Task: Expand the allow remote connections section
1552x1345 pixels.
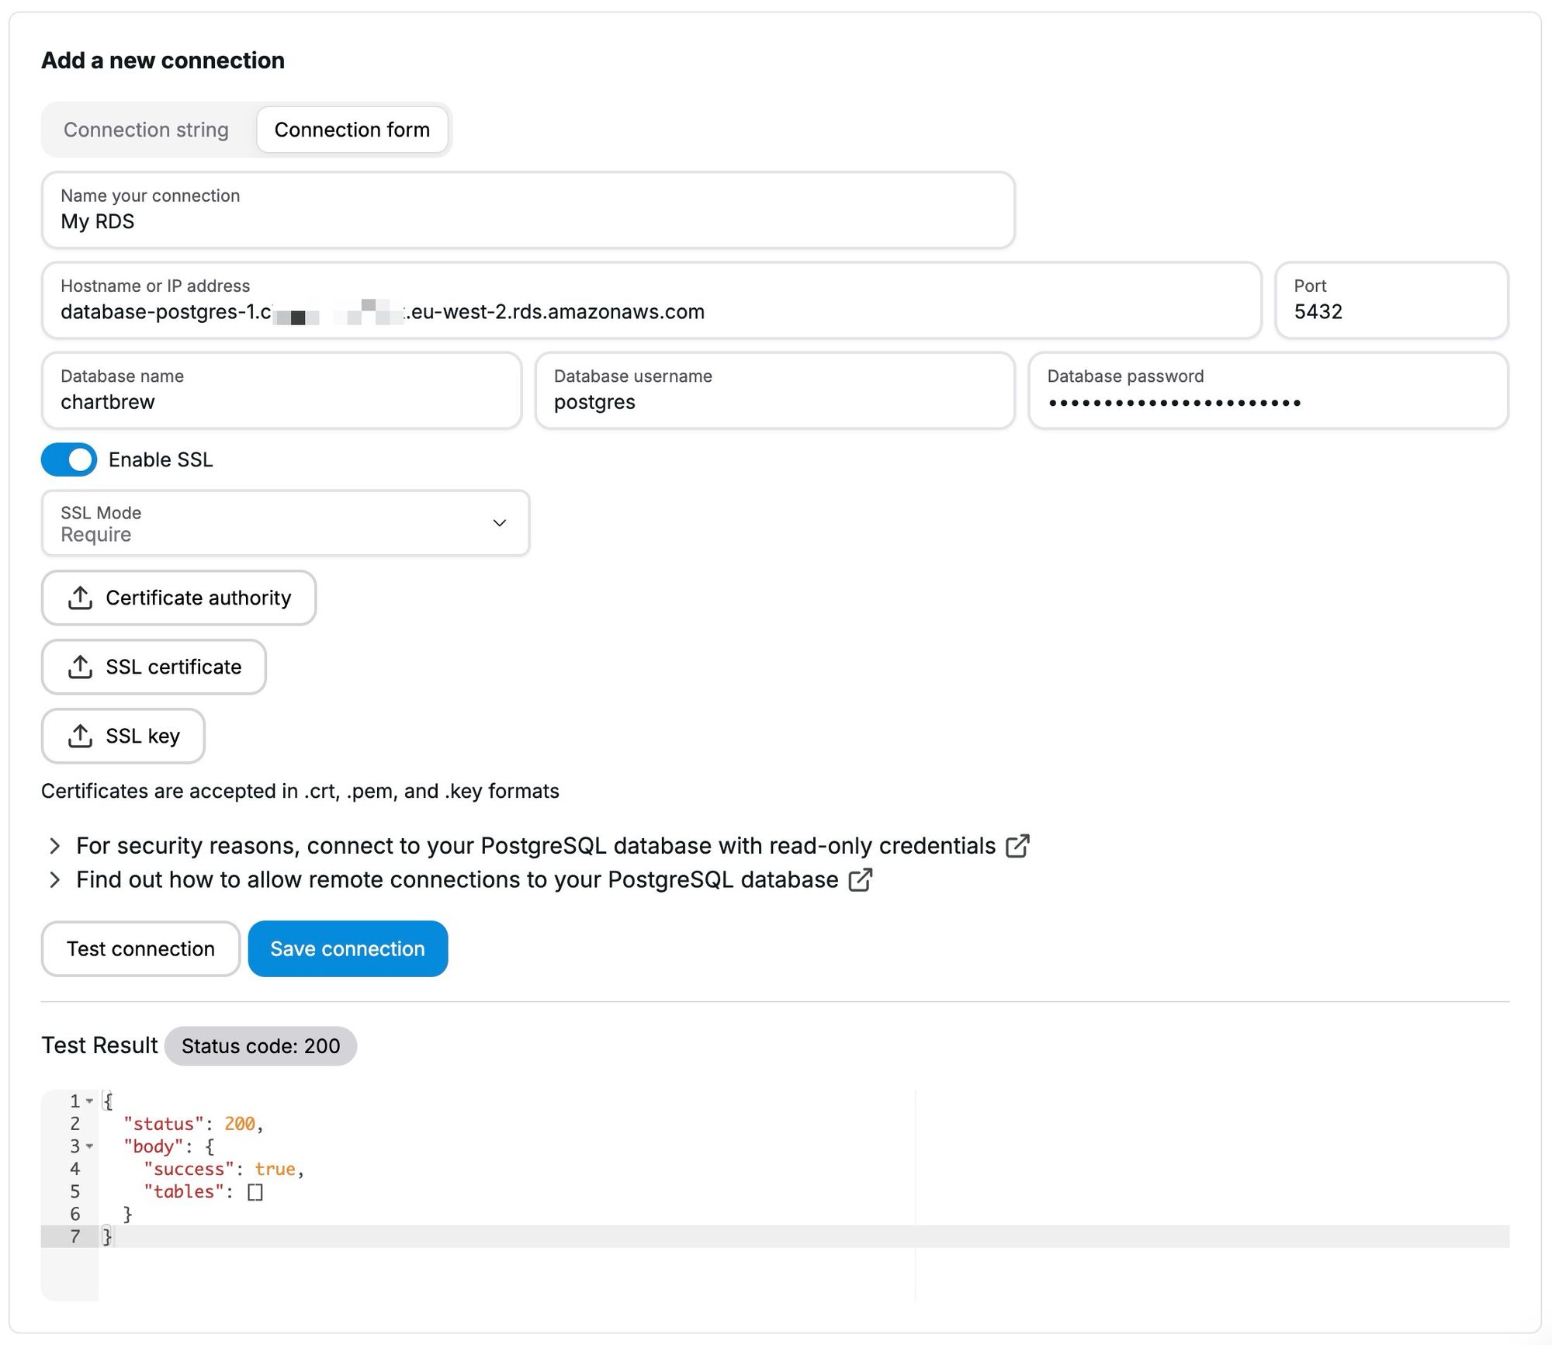Action: tap(54, 879)
